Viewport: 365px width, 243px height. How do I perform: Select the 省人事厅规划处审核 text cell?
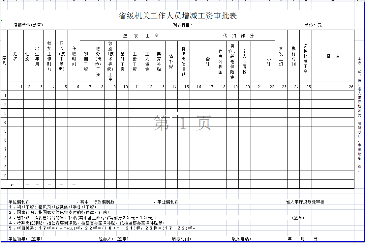click(x=305, y=202)
